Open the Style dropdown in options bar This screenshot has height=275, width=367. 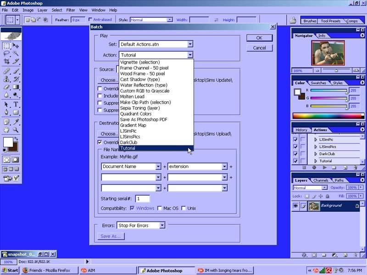click(170, 20)
